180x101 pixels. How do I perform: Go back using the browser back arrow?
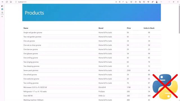3,2
